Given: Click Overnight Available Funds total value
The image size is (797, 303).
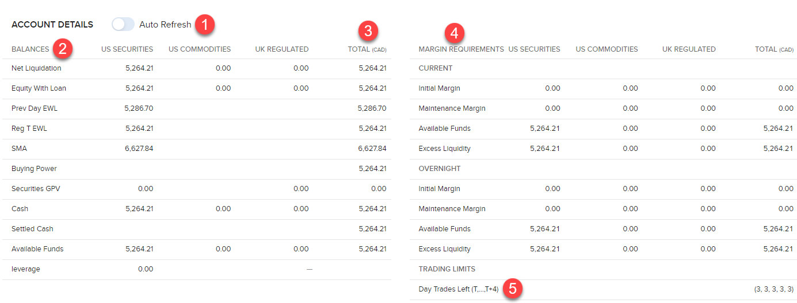Looking at the screenshot, I should pos(779,229).
